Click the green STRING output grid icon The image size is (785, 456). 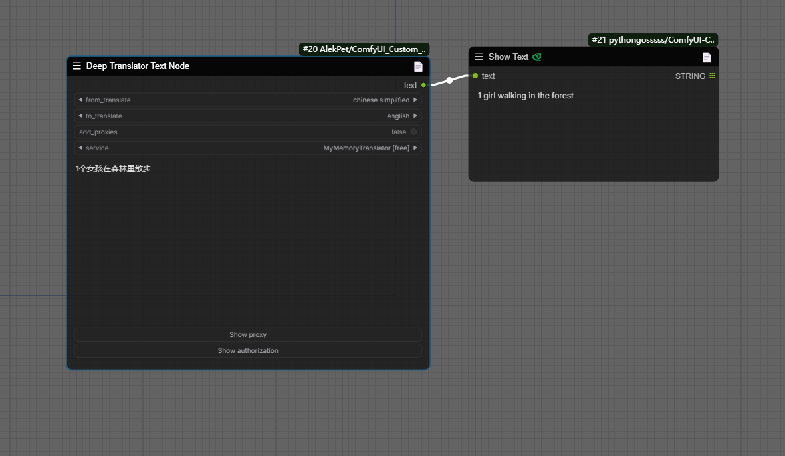(x=712, y=76)
